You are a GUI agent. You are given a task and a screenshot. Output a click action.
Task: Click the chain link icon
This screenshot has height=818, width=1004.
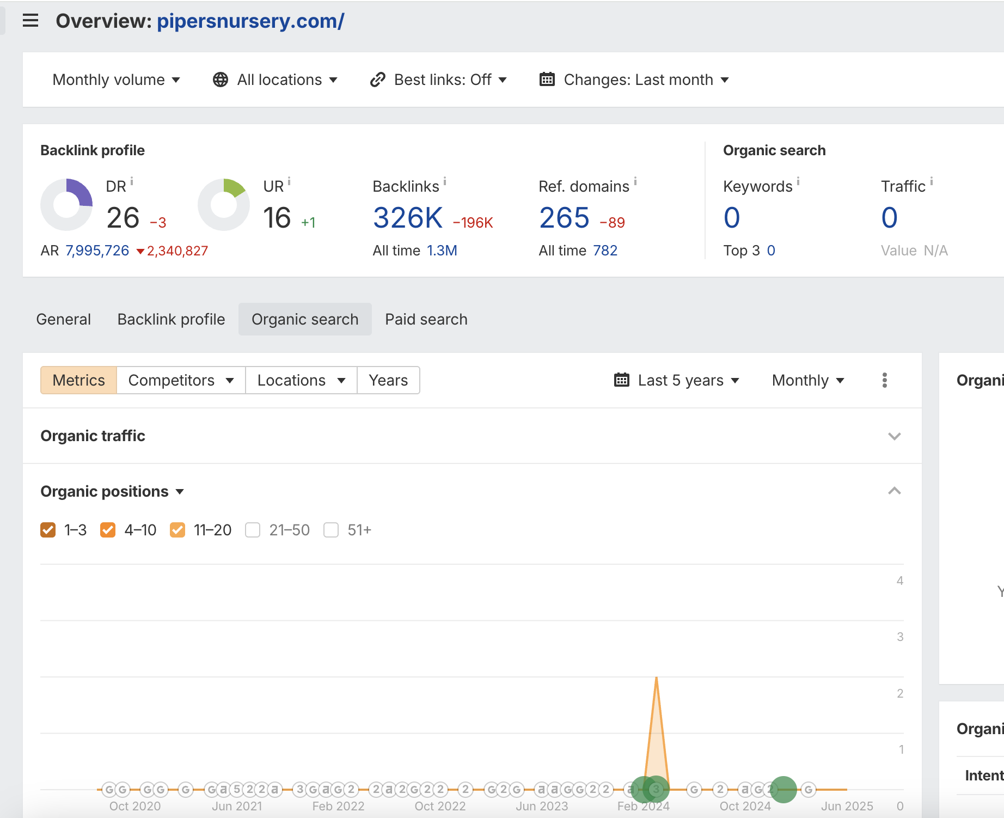point(378,80)
